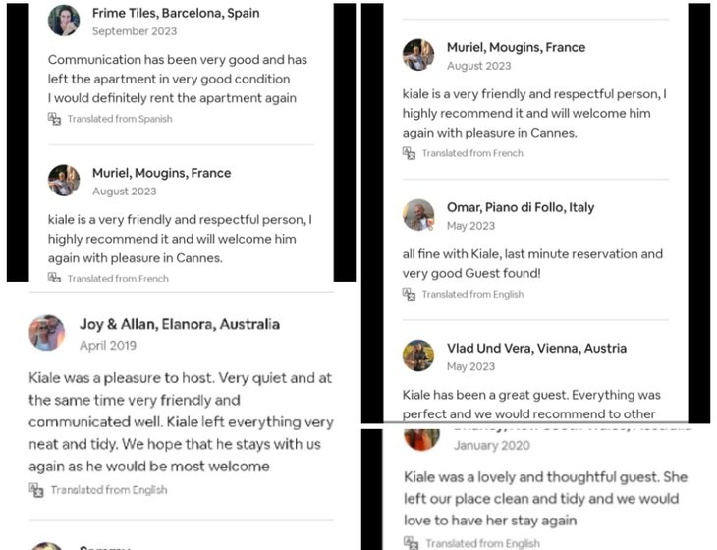Open Joy & Allan's profile picture
This screenshot has width=717, height=550.
[x=47, y=333]
